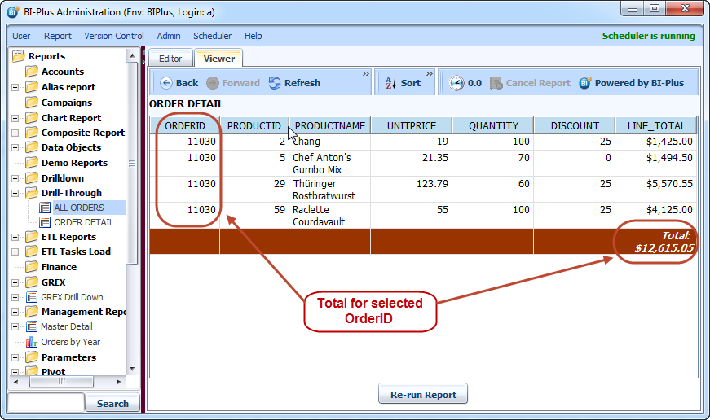Expand the Alias report tree node
Screen dimensions: 710x420
click(15, 87)
